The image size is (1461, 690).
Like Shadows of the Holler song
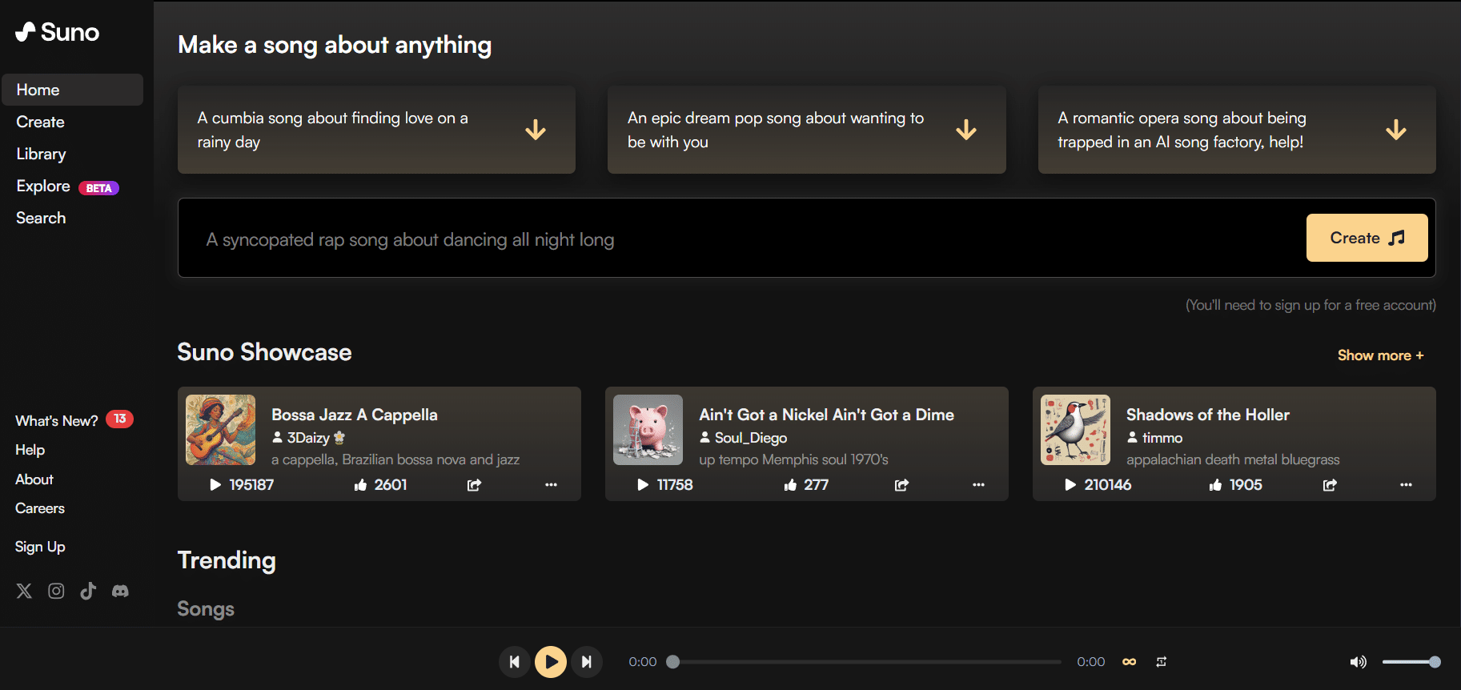[1215, 485]
